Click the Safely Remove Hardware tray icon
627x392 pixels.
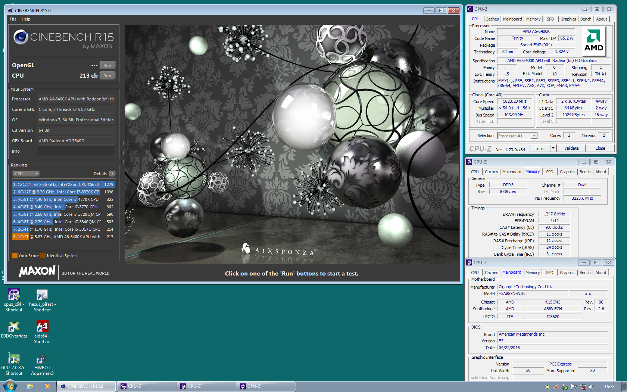coord(565,387)
